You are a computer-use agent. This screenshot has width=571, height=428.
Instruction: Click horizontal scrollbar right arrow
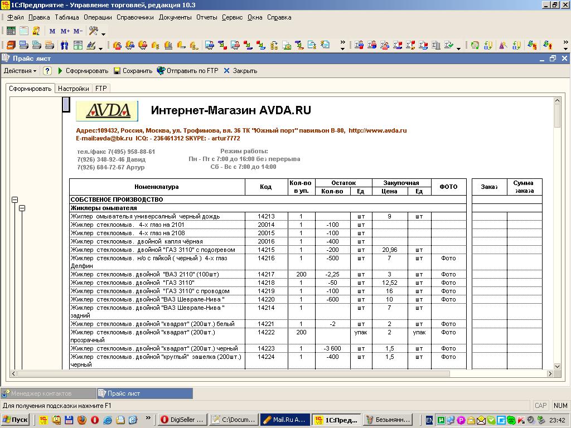pos(550,373)
